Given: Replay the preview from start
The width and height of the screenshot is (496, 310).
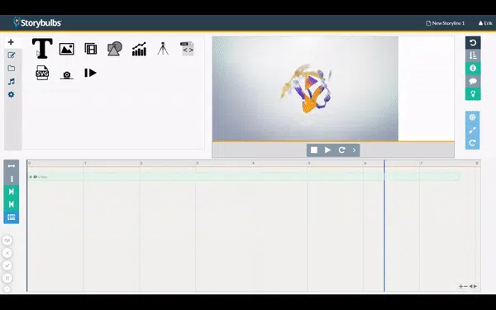Looking at the screenshot, I should coord(341,150).
